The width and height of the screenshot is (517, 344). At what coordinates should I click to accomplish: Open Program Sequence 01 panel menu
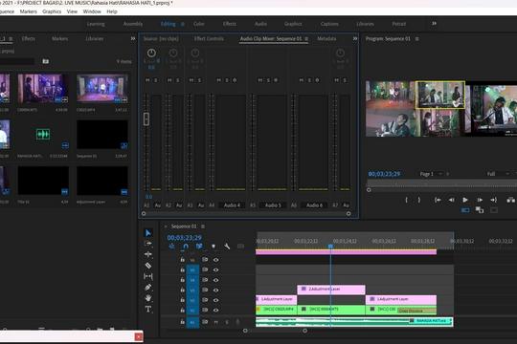point(417,39)
